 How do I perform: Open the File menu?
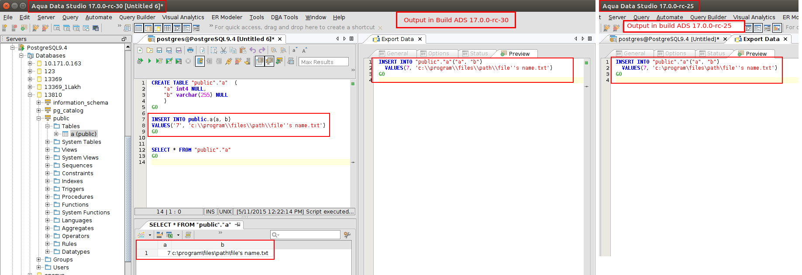(x=8, y=17)
